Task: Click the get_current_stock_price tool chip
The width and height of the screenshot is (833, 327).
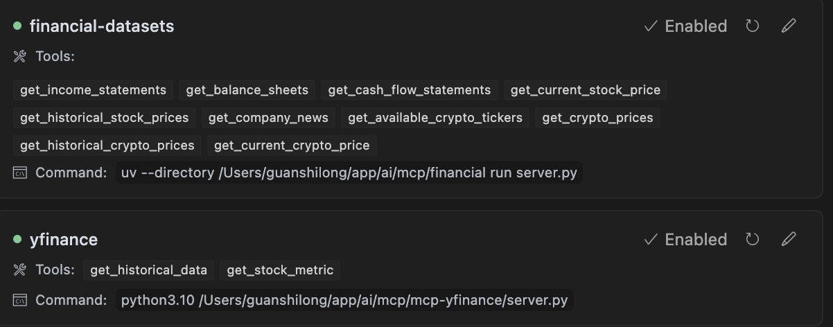Action: [585, 90]
